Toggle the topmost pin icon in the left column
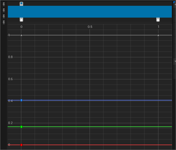 pyautogui.click(x=4, y=4)
